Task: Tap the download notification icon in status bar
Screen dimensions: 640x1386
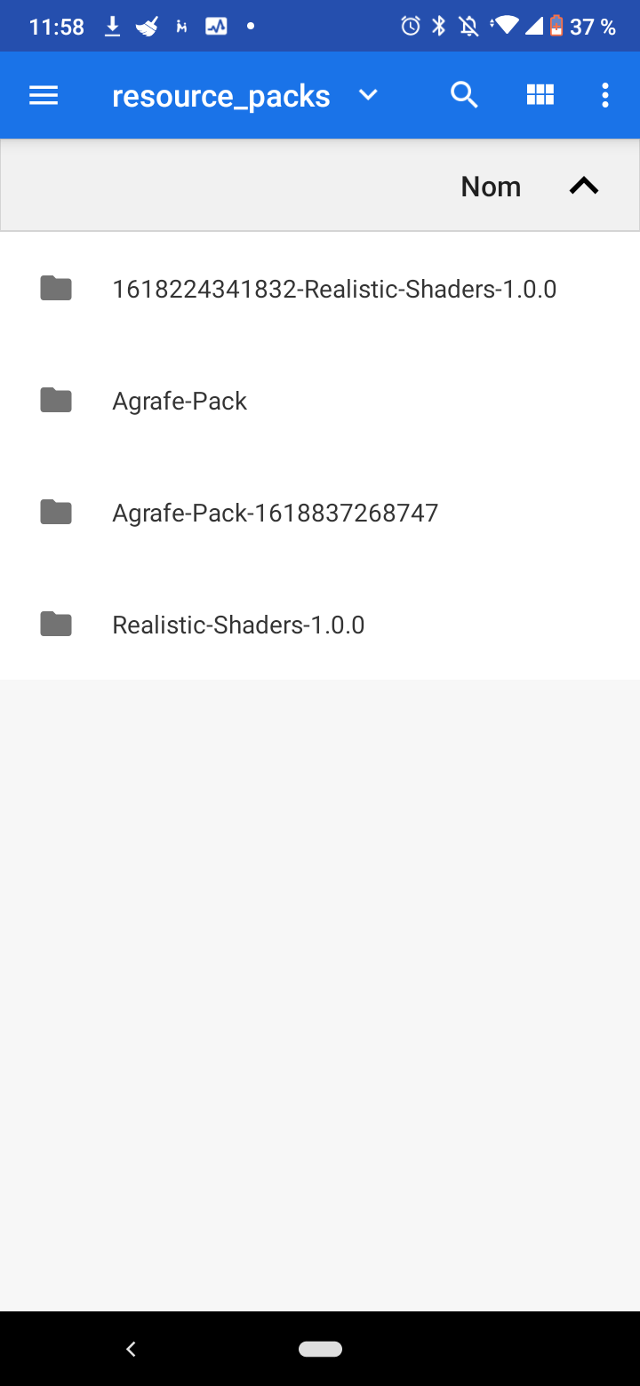Action: pos(112,27)
